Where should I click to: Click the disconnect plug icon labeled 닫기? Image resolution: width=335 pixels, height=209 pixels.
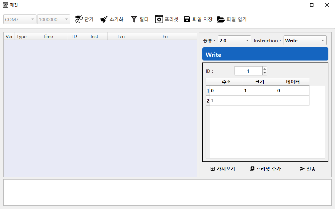79,20
